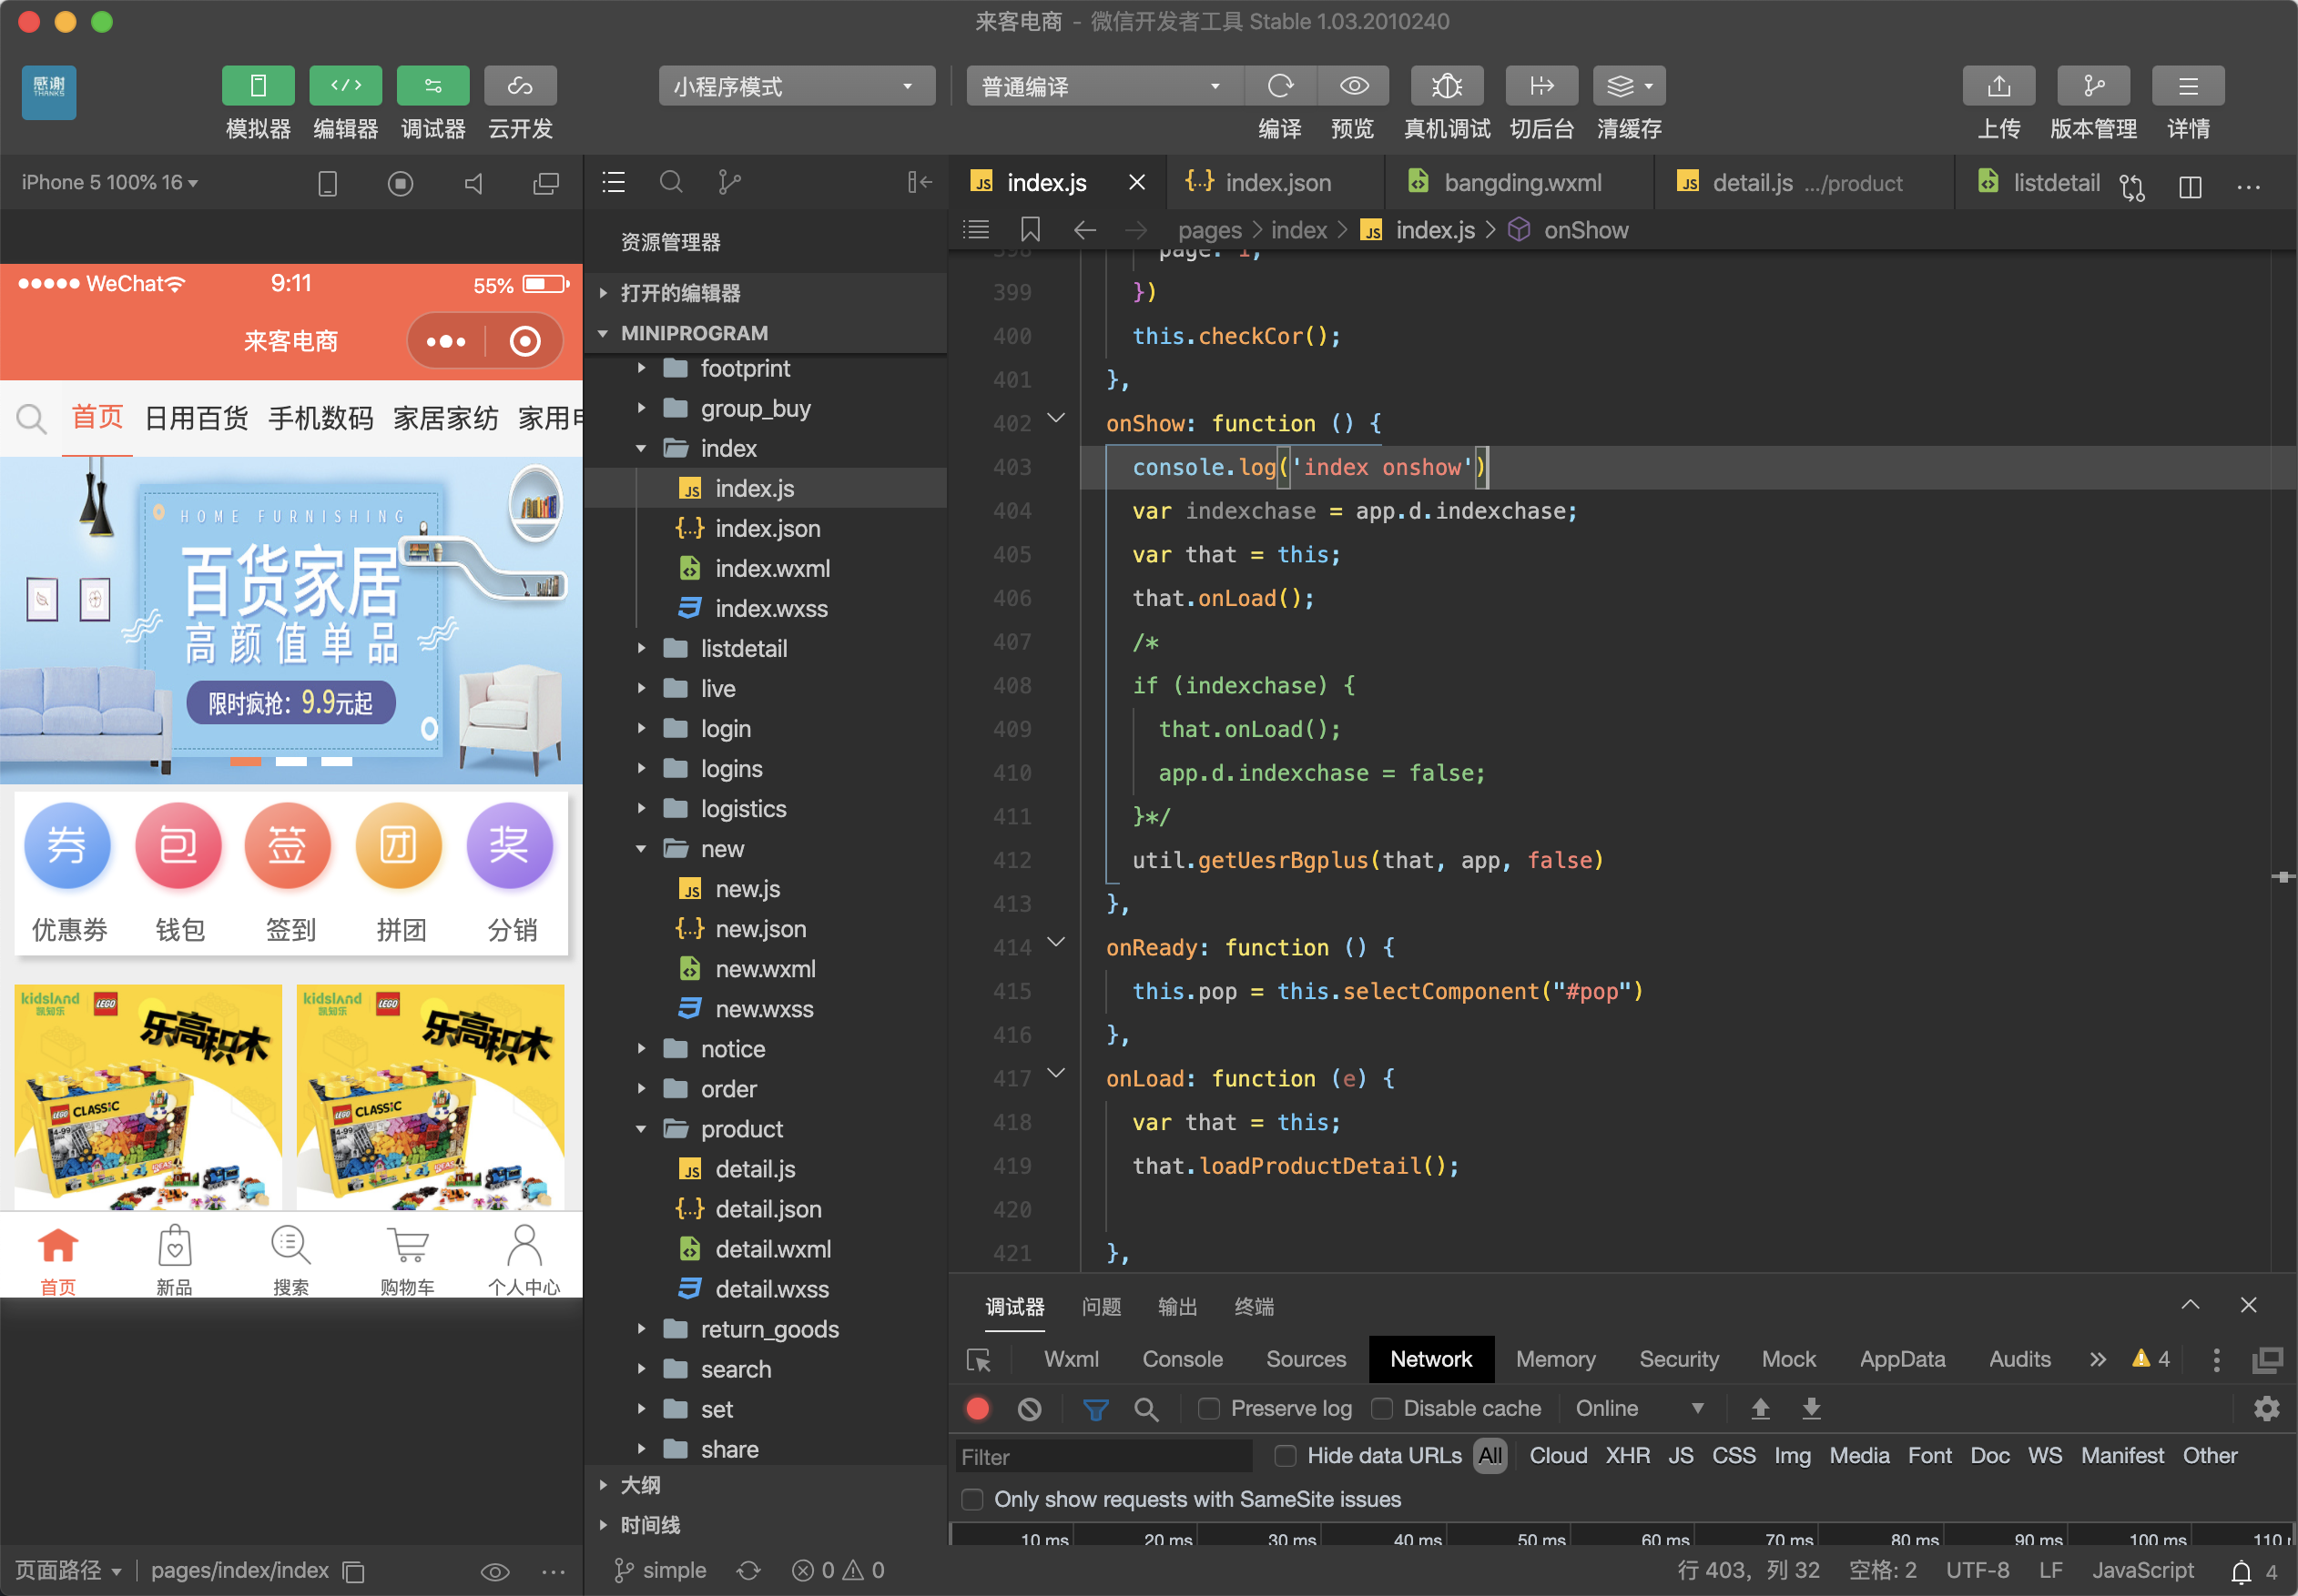The image size is (2298, 1596).
Task: Check Only show requests with SameSite issues
Action: [971, 1499]
